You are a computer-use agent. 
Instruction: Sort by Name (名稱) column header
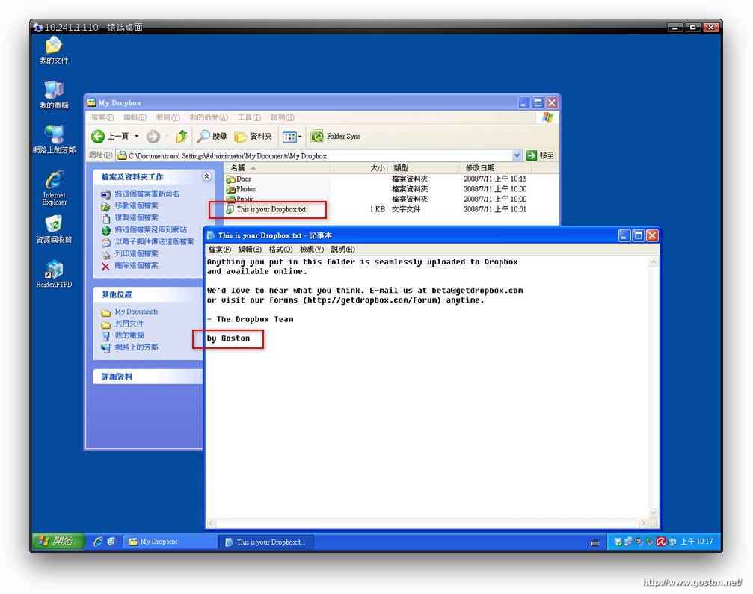tap(277, 168)
